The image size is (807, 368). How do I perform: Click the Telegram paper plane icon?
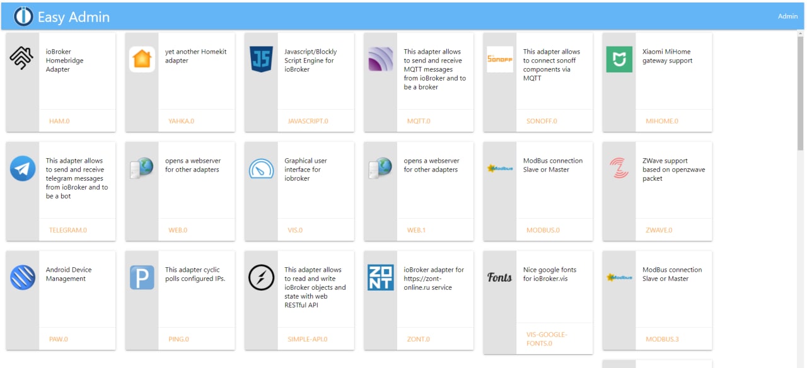tap(23, 168)
